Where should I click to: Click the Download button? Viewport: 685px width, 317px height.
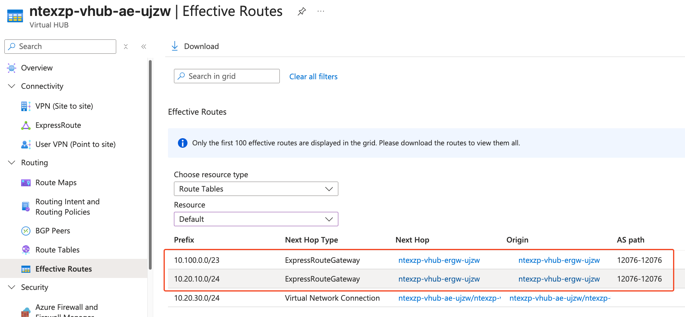(195, 46)
